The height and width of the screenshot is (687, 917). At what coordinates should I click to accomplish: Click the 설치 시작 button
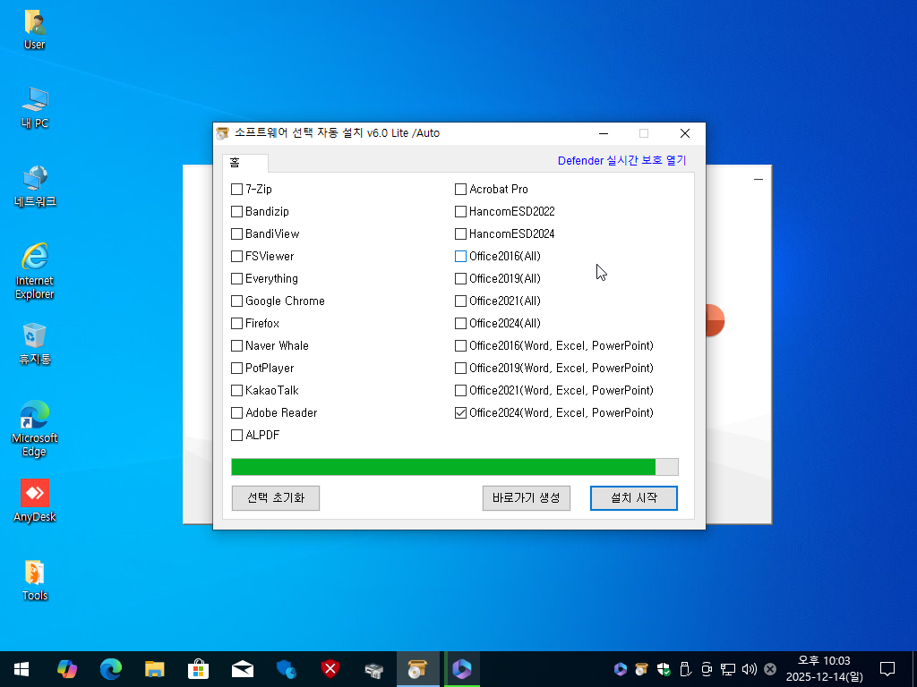point(634,498)
